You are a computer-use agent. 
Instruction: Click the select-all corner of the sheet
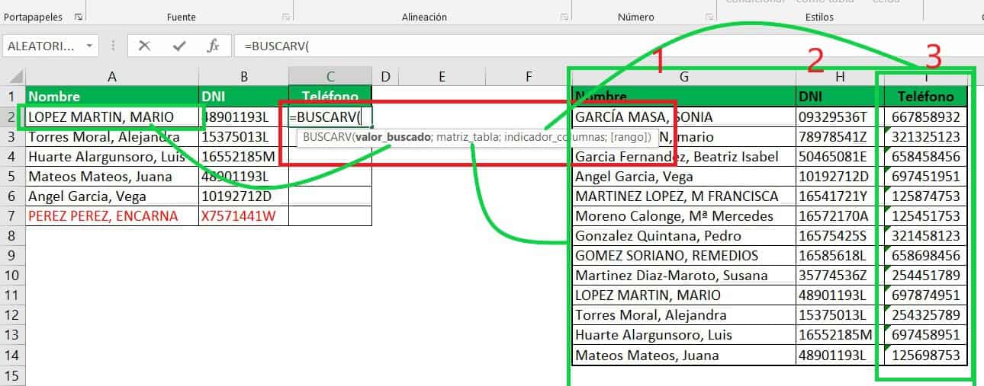[x=13, y=77]
